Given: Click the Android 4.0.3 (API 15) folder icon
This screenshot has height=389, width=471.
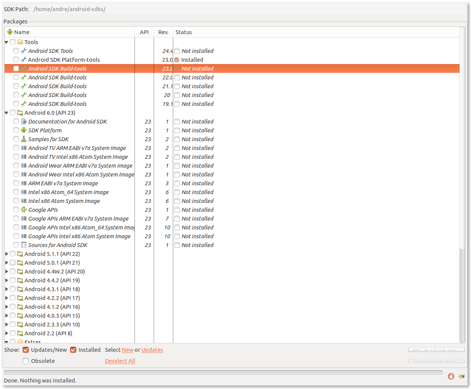Looking at the screenshot, I should (x=20, y=316).
